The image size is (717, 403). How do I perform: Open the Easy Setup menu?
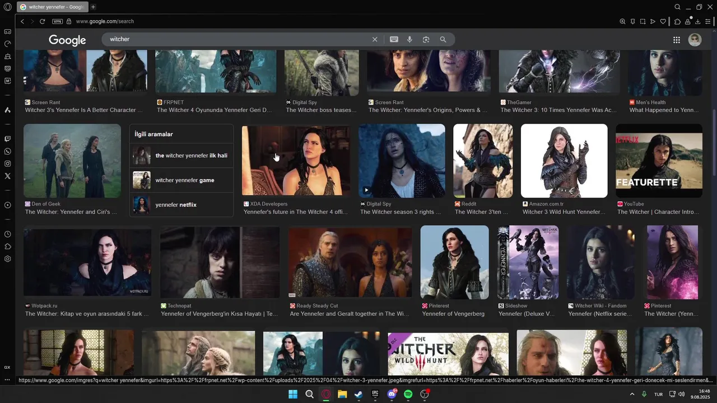[708, 21]
